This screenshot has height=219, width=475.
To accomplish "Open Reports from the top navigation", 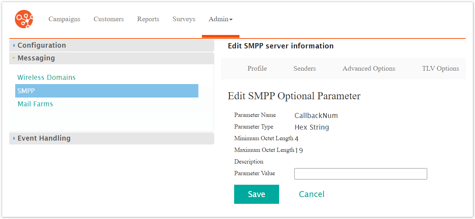I will [148, 19].
